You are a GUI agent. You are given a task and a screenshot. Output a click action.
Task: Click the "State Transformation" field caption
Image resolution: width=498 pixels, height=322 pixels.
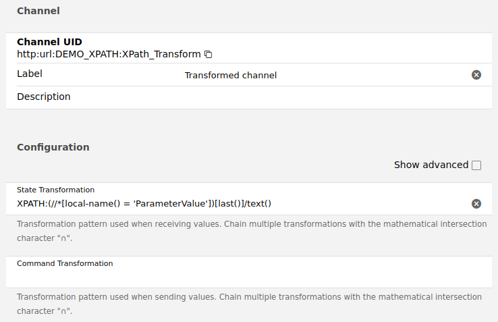[x=55, y=190]
